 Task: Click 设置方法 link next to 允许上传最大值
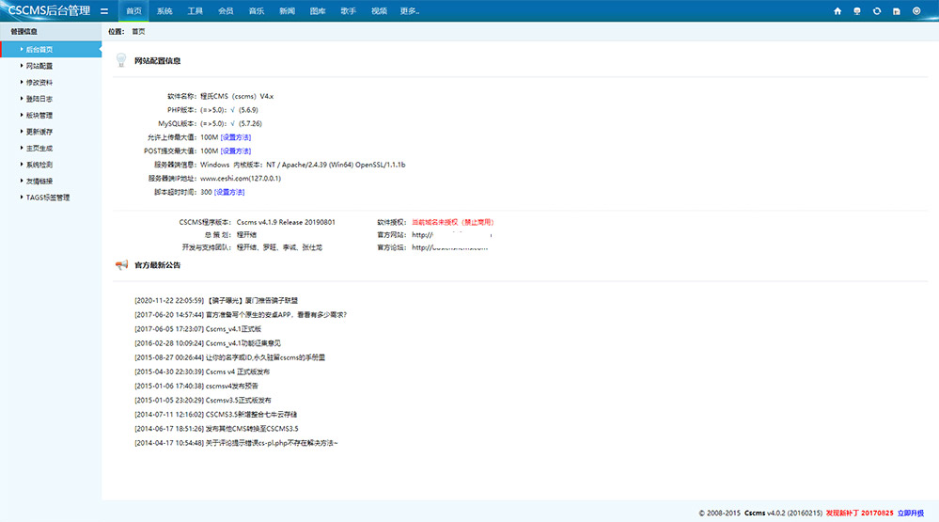[x=236, y=137]
